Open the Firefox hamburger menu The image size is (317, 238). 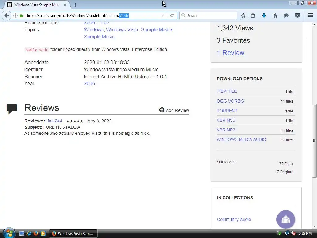(310, 15)
